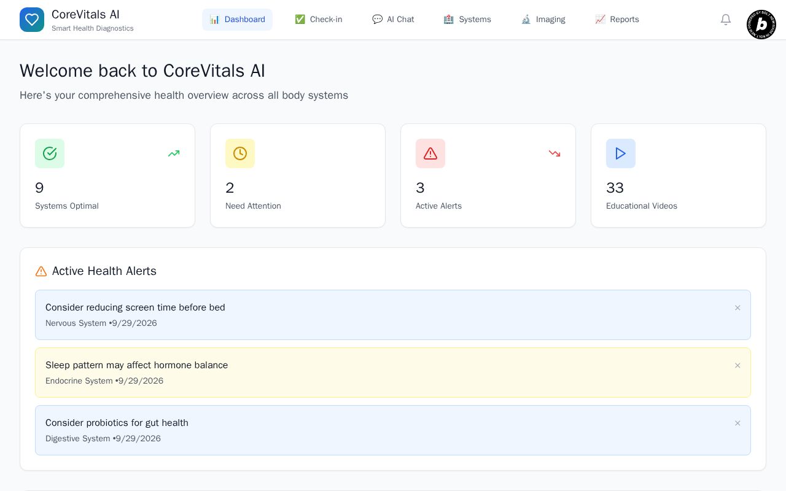Click the yellow clock Need Attention icon
This screenshot has height=491, width=786.
240,153
